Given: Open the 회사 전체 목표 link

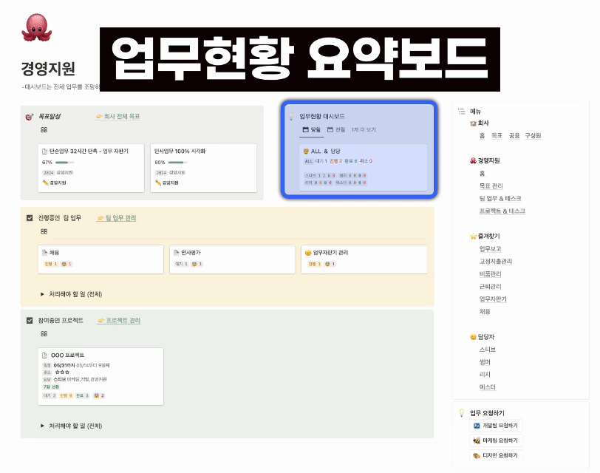Looking at the screenshot, I should 118,117.
